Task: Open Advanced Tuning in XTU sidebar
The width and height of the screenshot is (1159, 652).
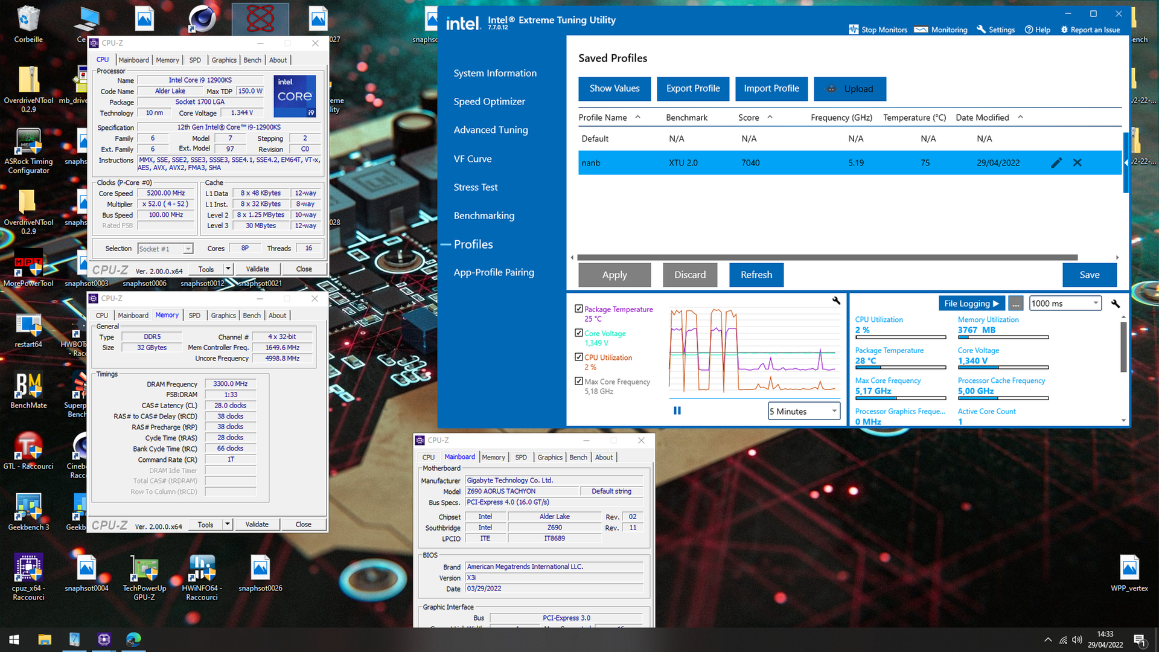Action: point(491,130)
